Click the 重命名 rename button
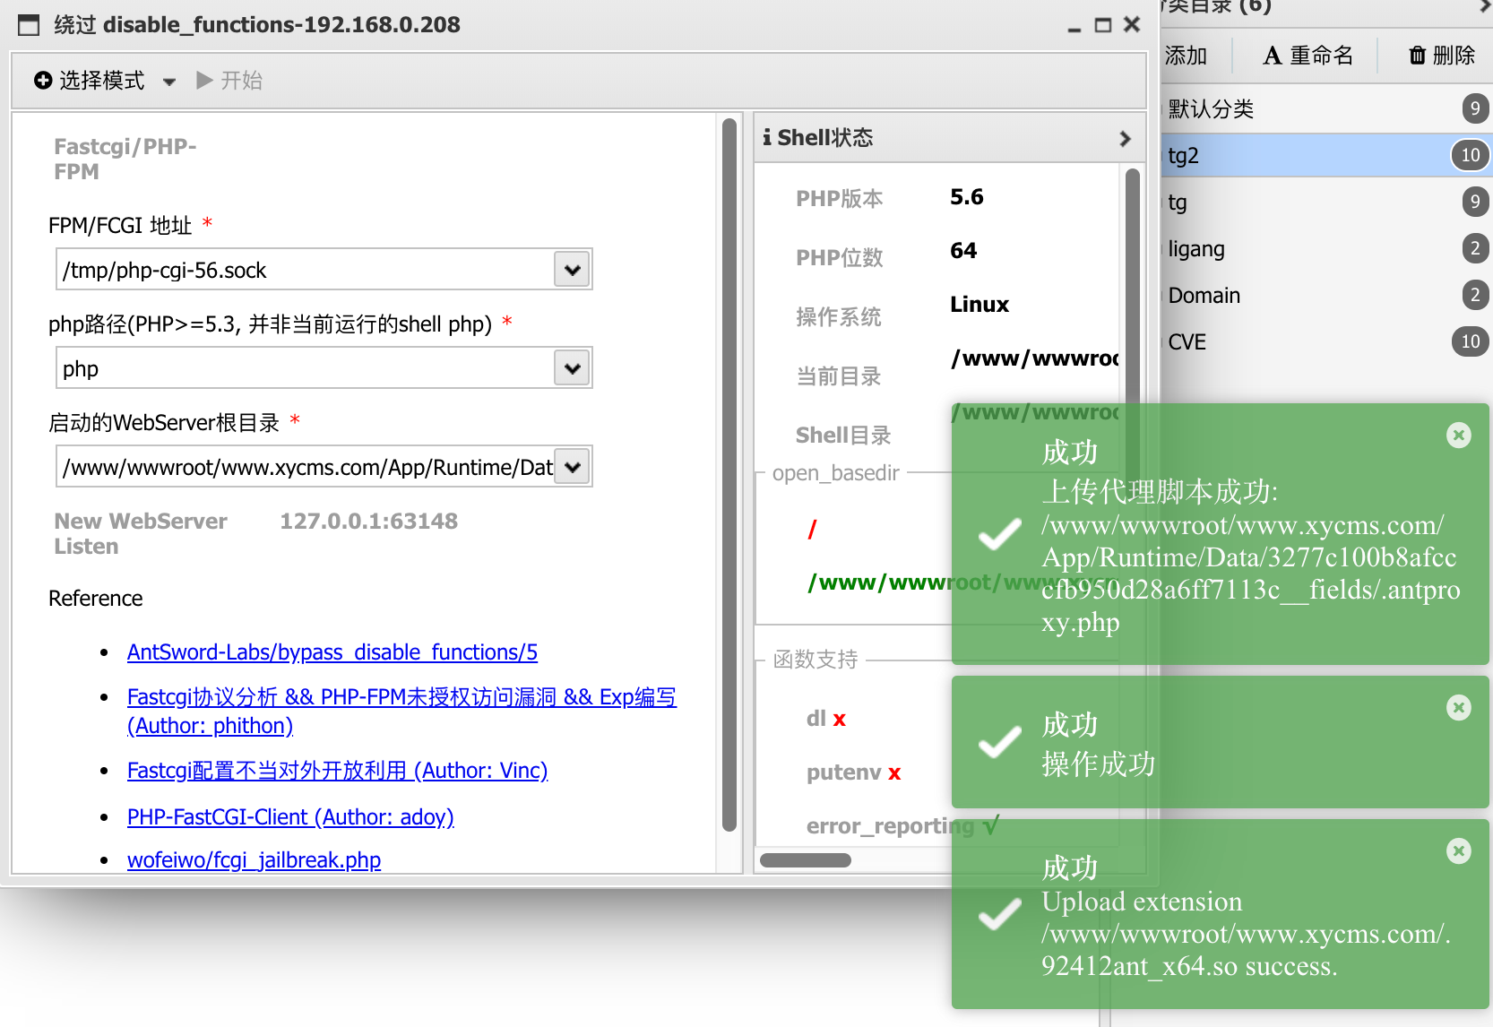The image size is (1493, 1027). pyautogui.click(x=1307, y=56)
